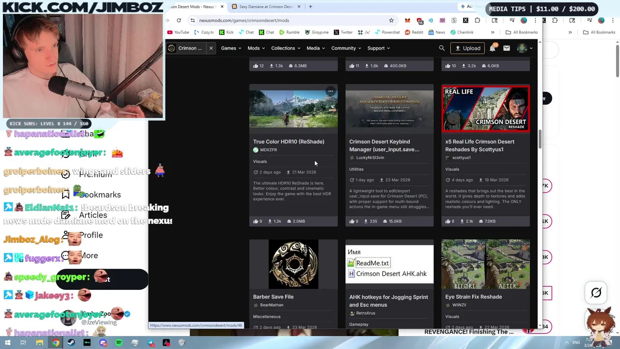Open Windows Start menu
Image resolution: width=620 pixels, height=349 pixels.
click(7, 343)
